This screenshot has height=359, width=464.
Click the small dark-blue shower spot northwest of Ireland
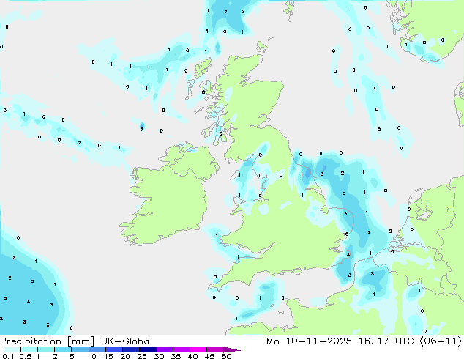click(x=142, y=126)
